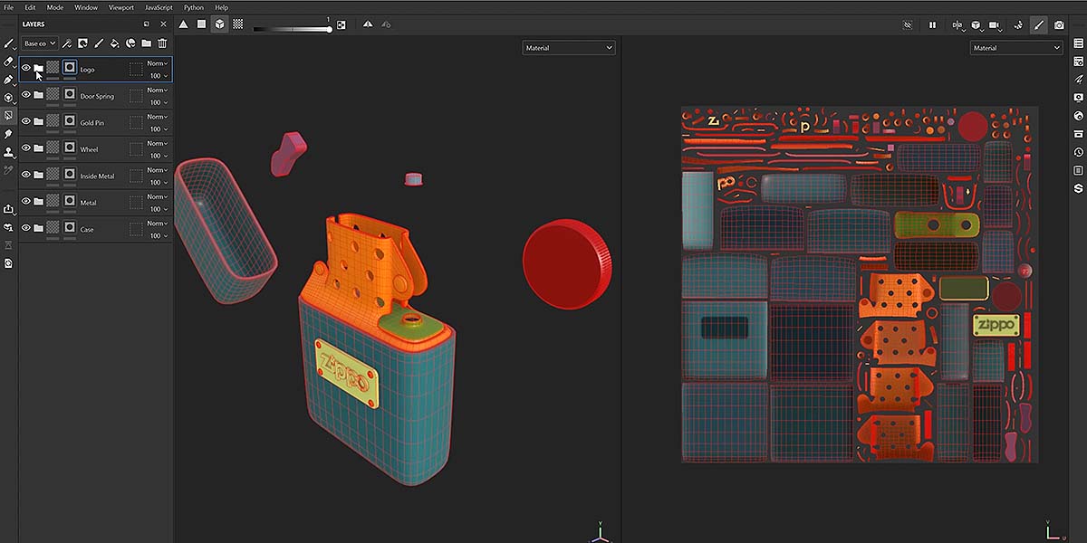Open the Display Settings icon in right sidebar
Screen dimensions: 1087x543
pos(1078,97)
